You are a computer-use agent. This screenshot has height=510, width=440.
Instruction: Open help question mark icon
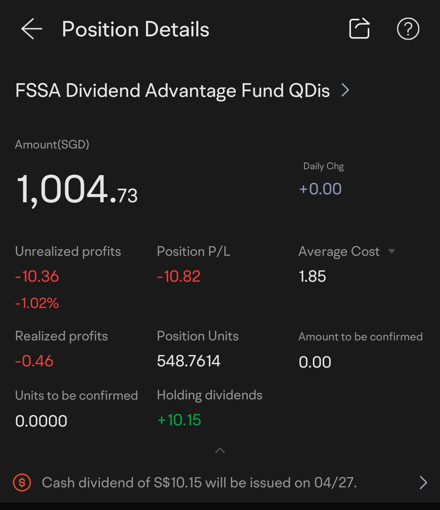coord(408,29)
